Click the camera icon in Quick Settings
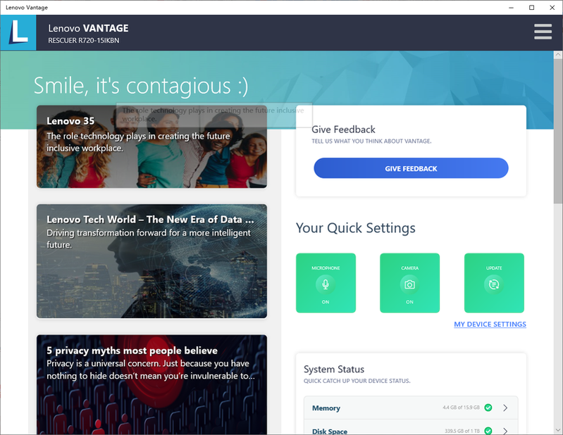Image resolution: width=563 pixels, height=435 pixels. tap(409, 284)
